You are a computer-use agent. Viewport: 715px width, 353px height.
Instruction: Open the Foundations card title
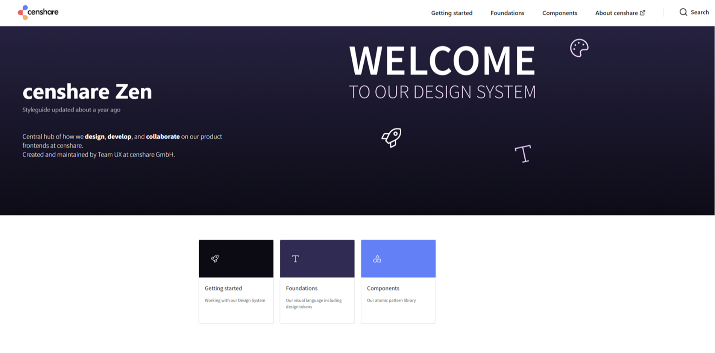point(302,288)
